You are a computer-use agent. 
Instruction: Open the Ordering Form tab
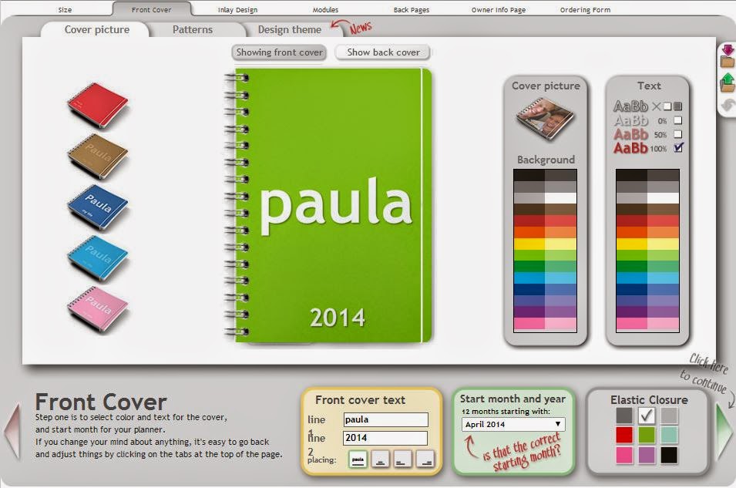point(583,10)
